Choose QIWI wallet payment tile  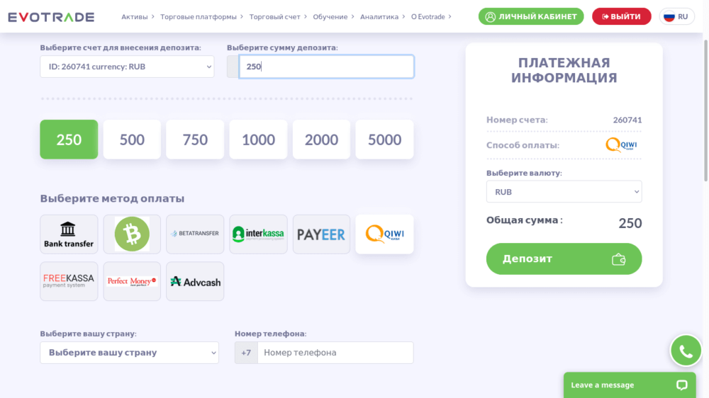384,234
